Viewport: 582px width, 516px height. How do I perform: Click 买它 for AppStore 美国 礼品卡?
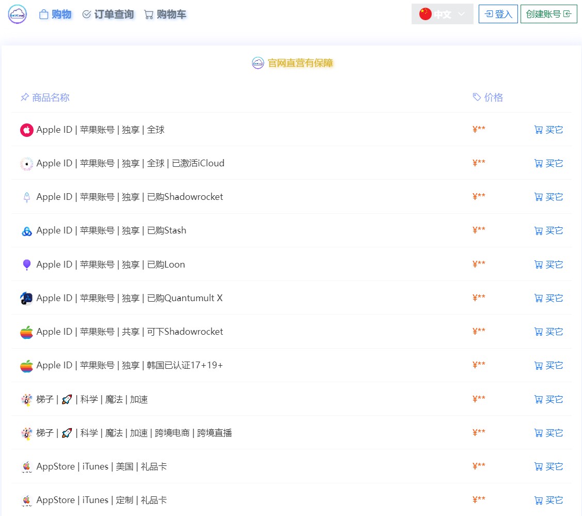pyautogui.click(x=548, y=466)
